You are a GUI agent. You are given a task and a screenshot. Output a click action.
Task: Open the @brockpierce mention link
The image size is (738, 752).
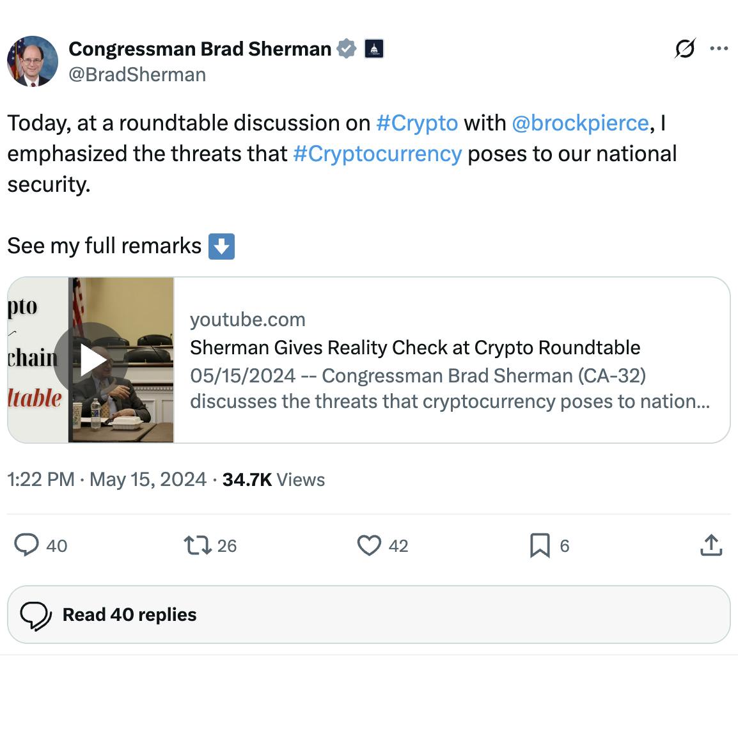click(x=580, y=123)
